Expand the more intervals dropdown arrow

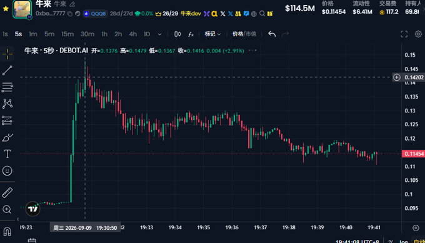pyautogui.click(x=159, y=34)
